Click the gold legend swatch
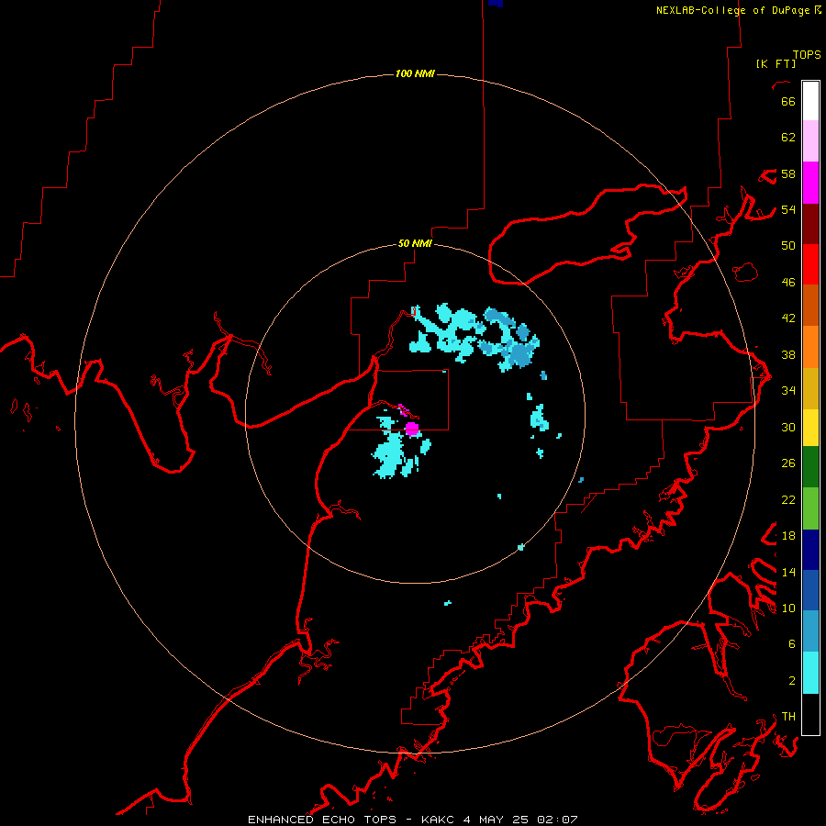The image size is (826, 826). tap(810, 389)
